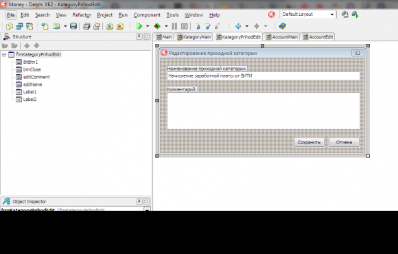Image resolution: width=398 pixels, height=254 pixels.
Task: Switch to the KategoryMain tab
Action: (194, 37)
